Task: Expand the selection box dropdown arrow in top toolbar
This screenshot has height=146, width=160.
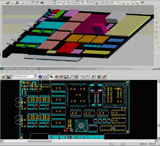Action: point(50,3)
